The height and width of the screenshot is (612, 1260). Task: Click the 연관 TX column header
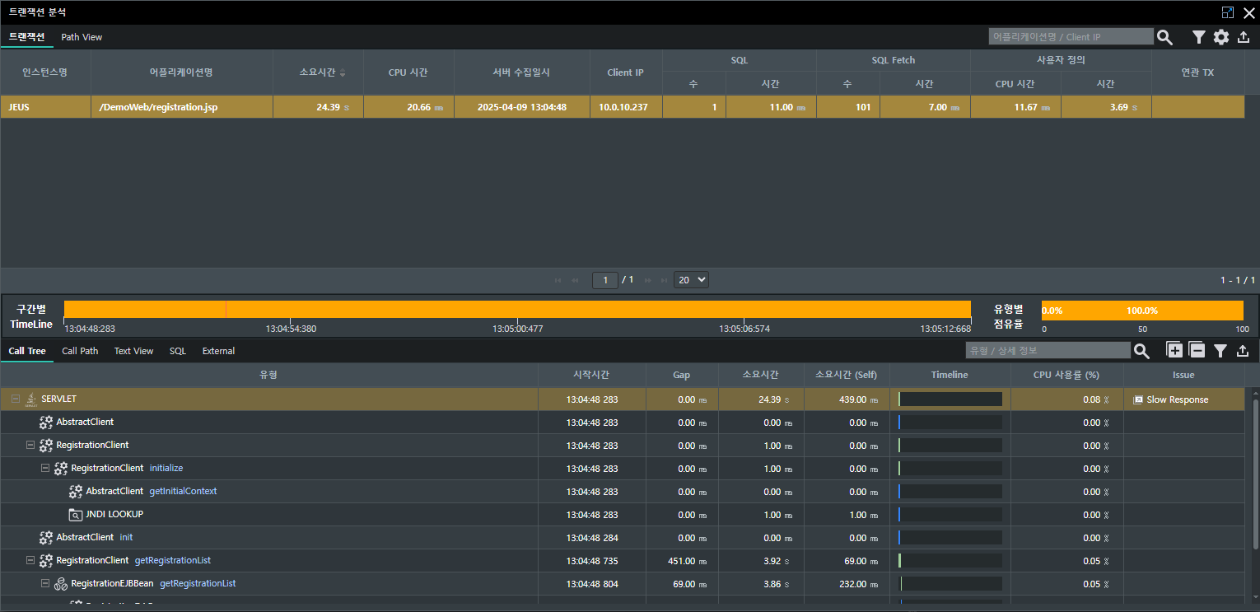coord(1197,72)
